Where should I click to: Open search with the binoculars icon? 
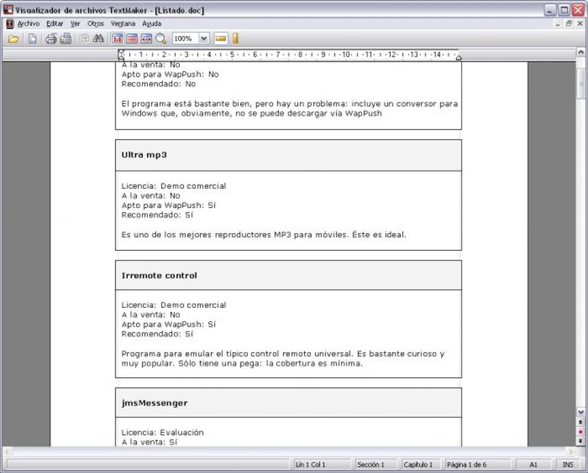(x=98, y=39)
